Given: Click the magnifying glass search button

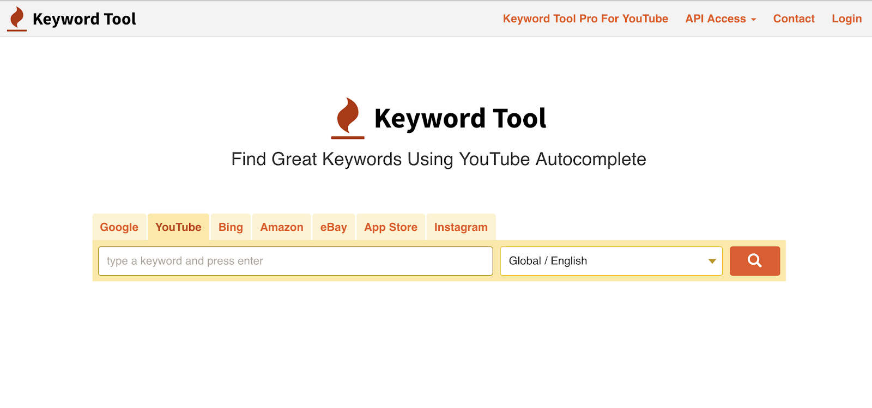Looking at the screenshot, I should (755, 261).
